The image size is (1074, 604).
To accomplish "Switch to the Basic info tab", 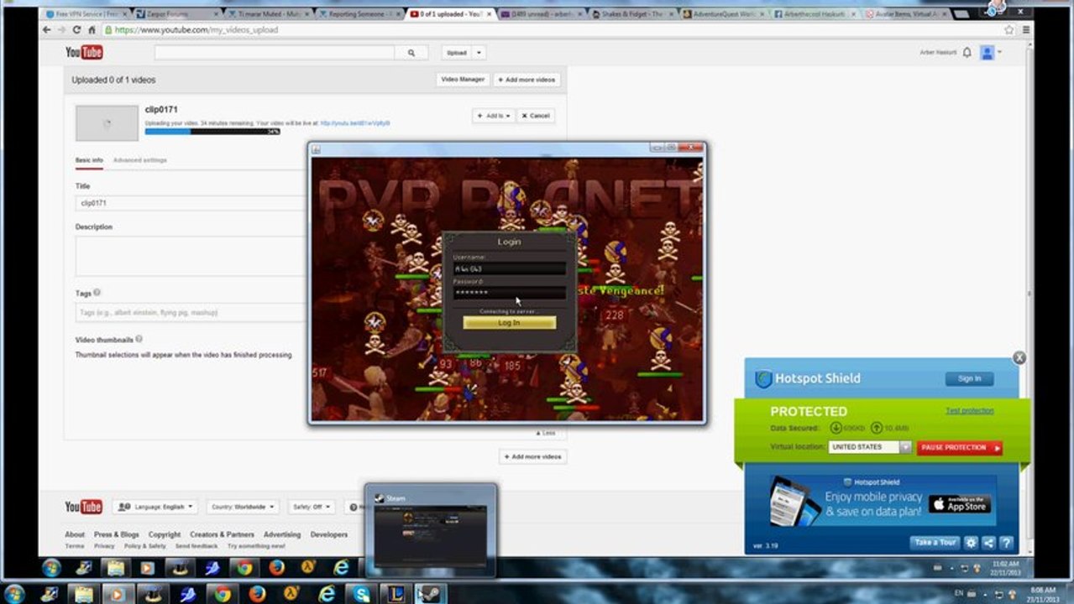I will (x=89, y=159).
